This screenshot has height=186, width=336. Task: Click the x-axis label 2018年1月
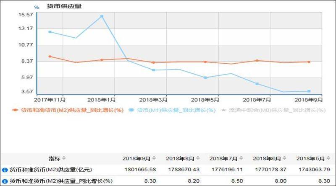(x=102, y=100)
